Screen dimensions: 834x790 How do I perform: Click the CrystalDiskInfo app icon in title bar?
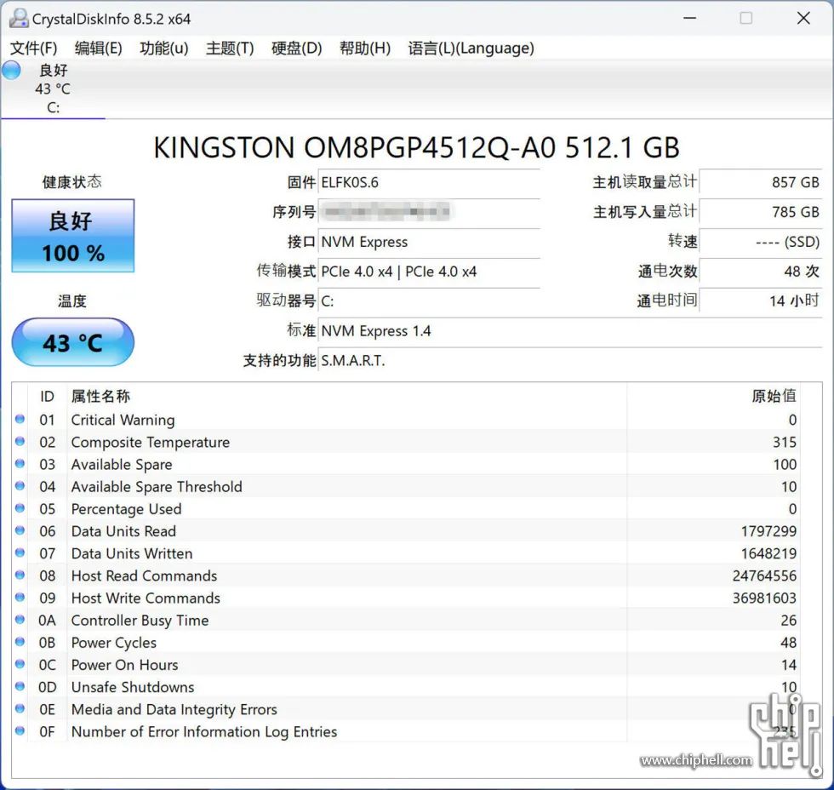19,19
